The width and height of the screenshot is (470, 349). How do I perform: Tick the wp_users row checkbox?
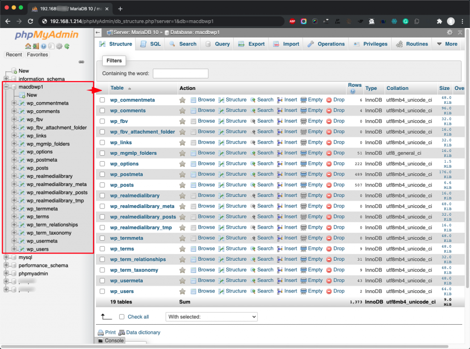point(102,291)
